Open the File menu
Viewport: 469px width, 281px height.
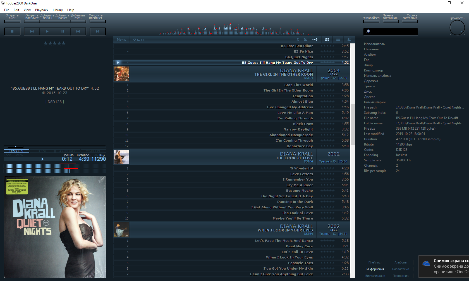7,10
